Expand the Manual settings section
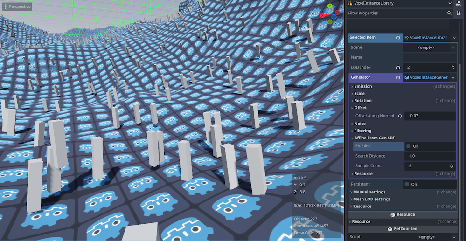 (x=403, y=192)
